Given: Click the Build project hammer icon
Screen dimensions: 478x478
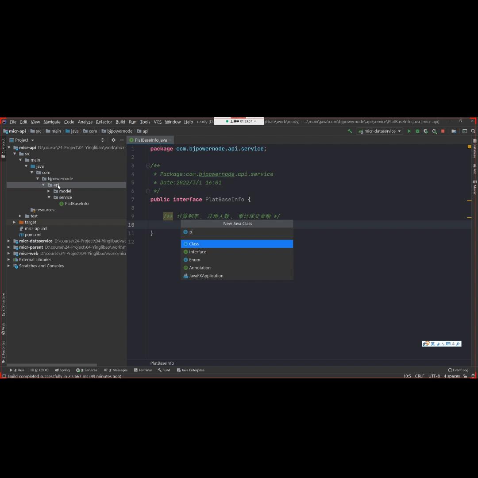Looking at the screenshot, I should pyautogui.click(x=350, y=131).
